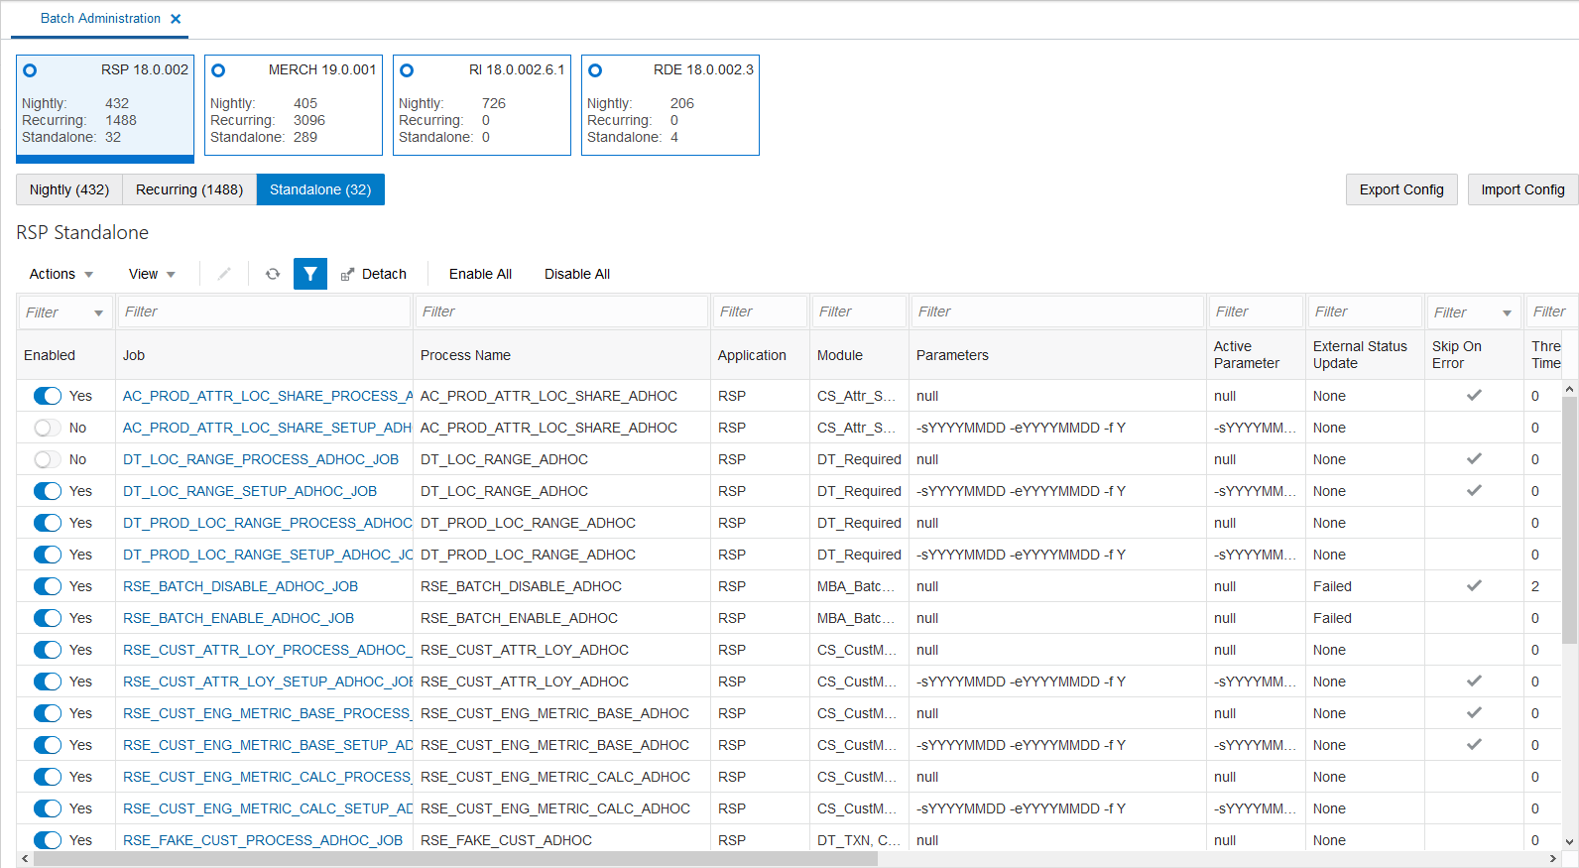
Task: Click Skip On Error checkmark for DT_LOC_RANGE_PROCESS_ADHOC_JOB
Action: (x=1474, y=458)
